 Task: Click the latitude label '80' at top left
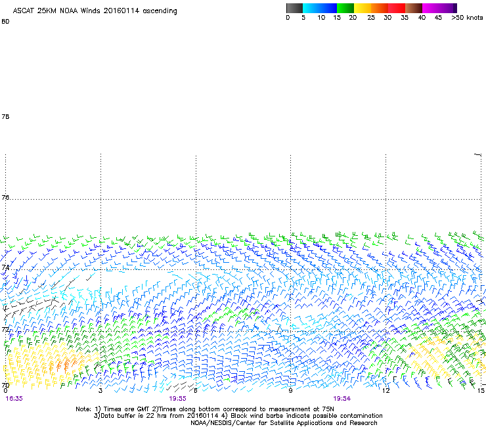[x=5, y=22]
